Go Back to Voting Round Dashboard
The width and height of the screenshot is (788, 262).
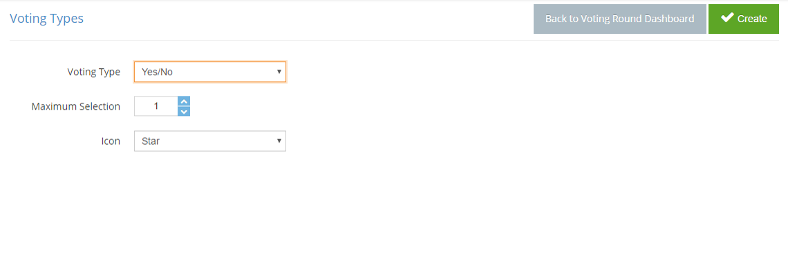(619, 19)
